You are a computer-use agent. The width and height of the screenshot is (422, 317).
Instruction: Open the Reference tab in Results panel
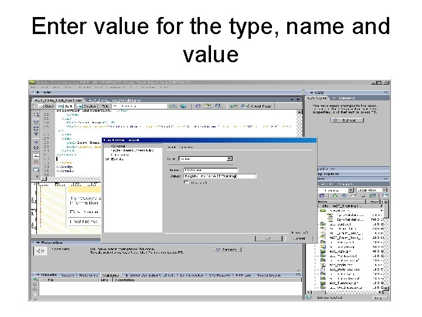click(x=89, y=275)
